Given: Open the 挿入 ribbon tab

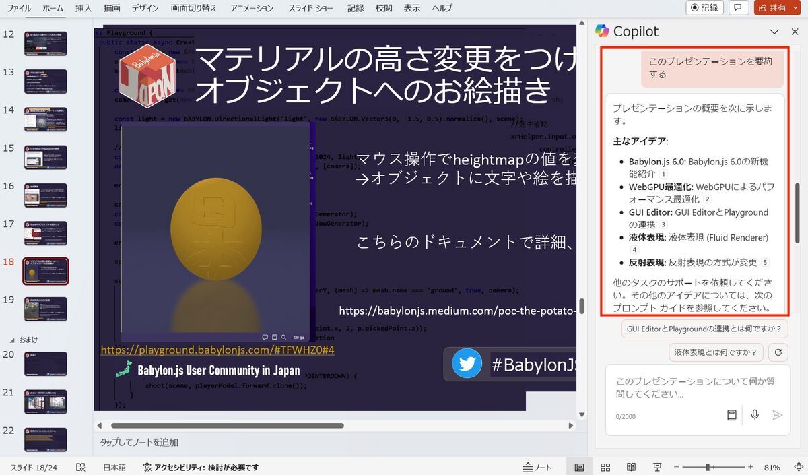Looking at the screenshot, I should tap(83, 8).
